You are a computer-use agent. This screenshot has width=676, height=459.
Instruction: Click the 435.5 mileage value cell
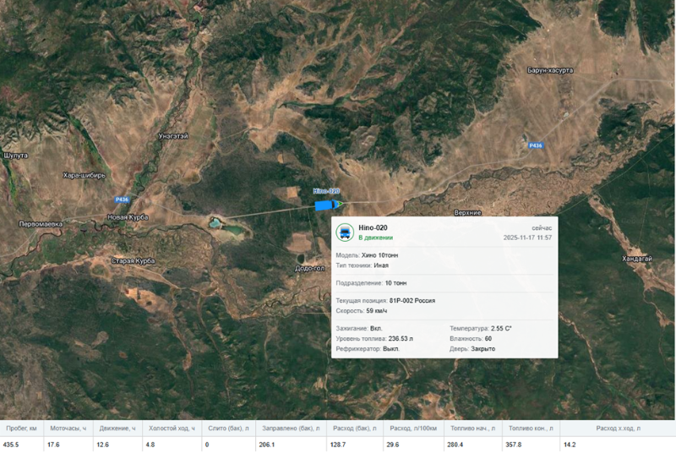point(12,445)
